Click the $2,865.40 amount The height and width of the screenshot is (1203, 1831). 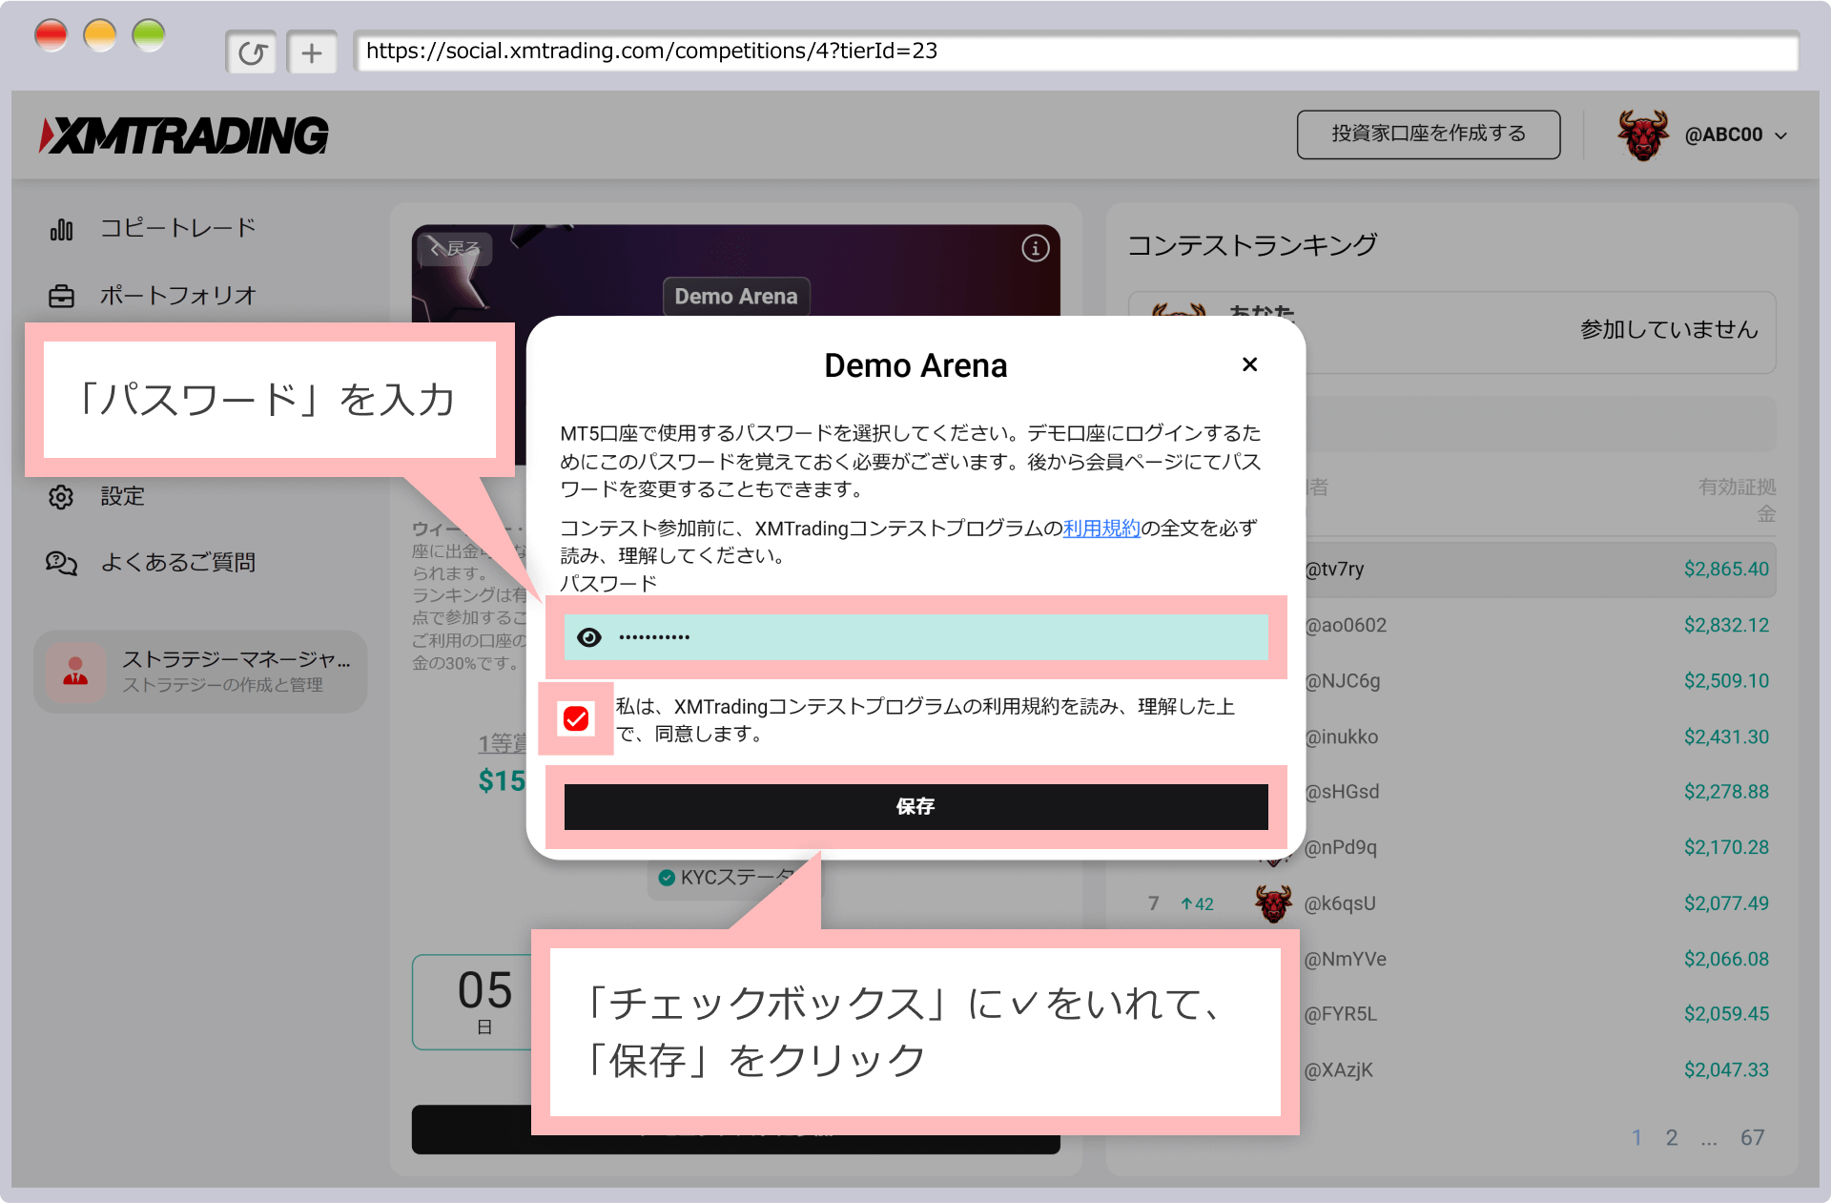click(1726, 570)
